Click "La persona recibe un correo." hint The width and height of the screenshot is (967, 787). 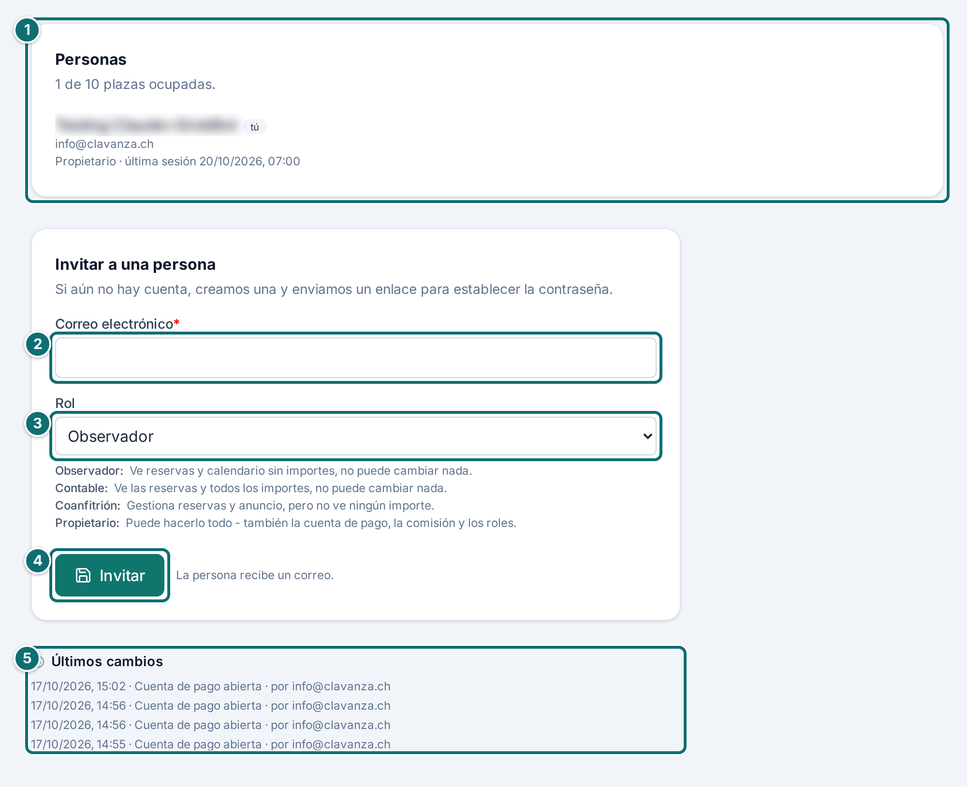255,575
